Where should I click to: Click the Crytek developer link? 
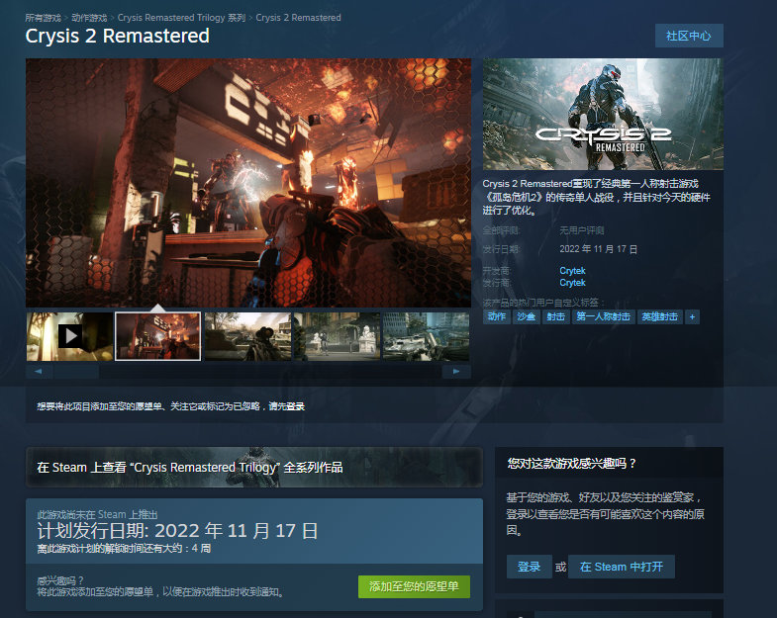click(572, 271)
